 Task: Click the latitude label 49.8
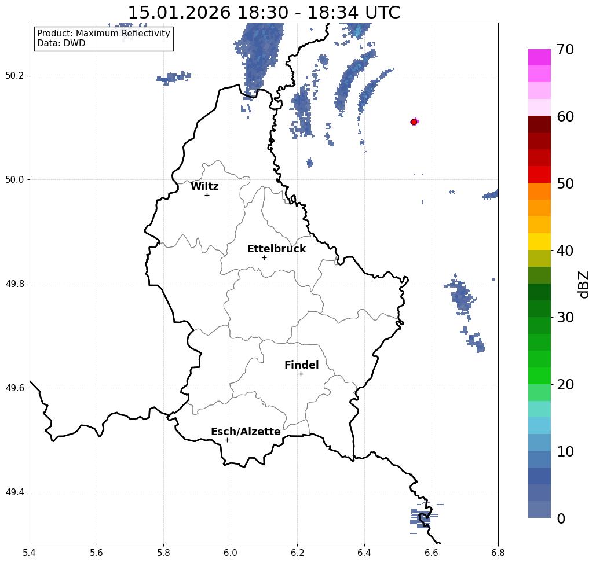[14, 284]
